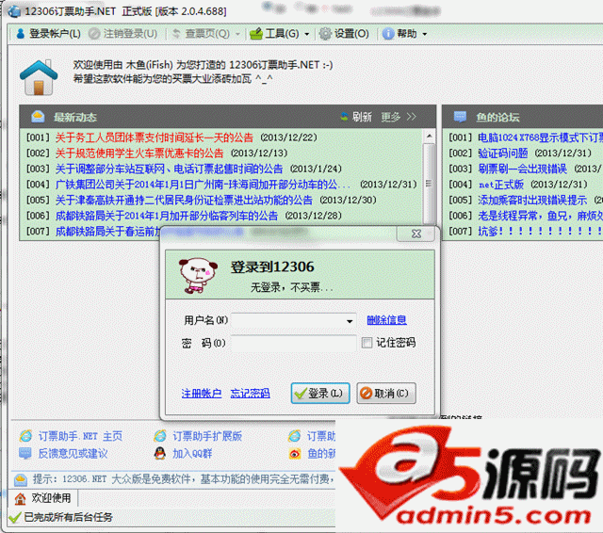Open forum post 坑爹!!!!!
Viewport: 603px width, 533px height.
click(540, 231)
